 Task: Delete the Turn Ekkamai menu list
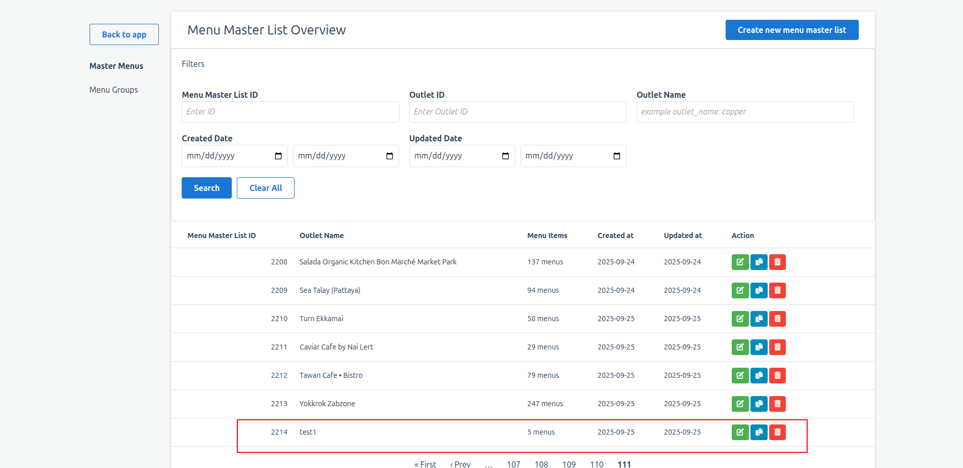(777, 319)
